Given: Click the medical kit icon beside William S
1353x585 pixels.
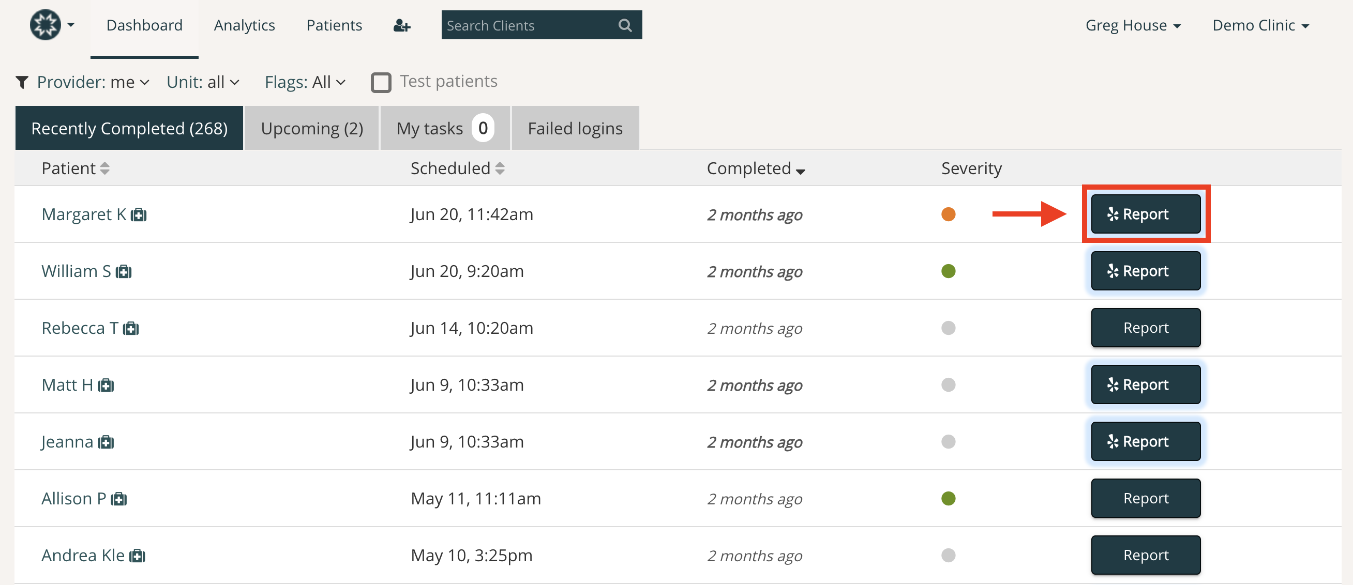Looking at the screenshot, I should pos(124,271).
